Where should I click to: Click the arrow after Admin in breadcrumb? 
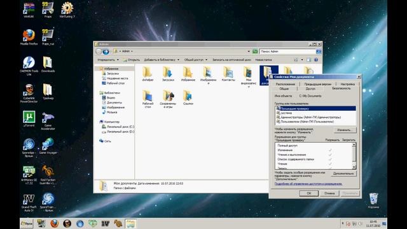[x=132, y=52]
